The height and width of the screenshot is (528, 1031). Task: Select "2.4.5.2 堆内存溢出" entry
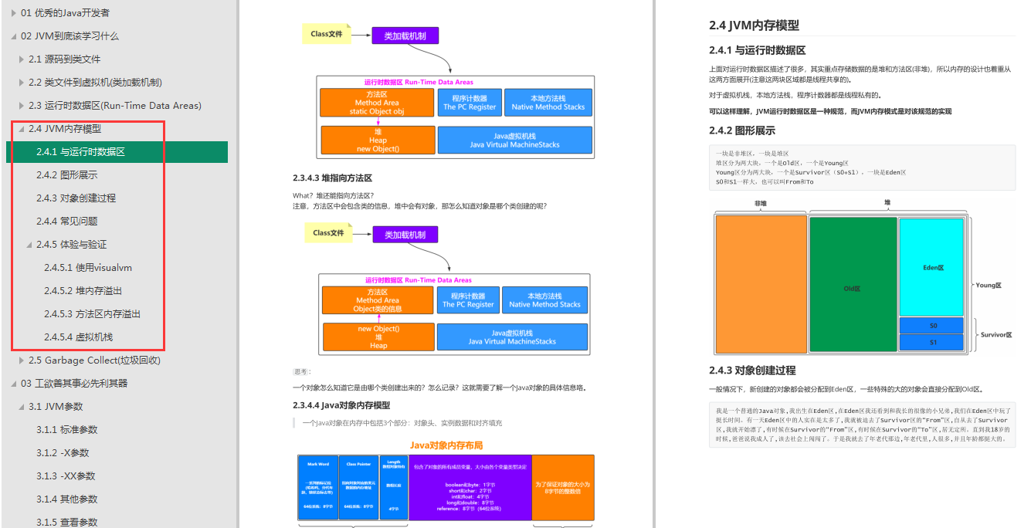(x=85, y=290)
